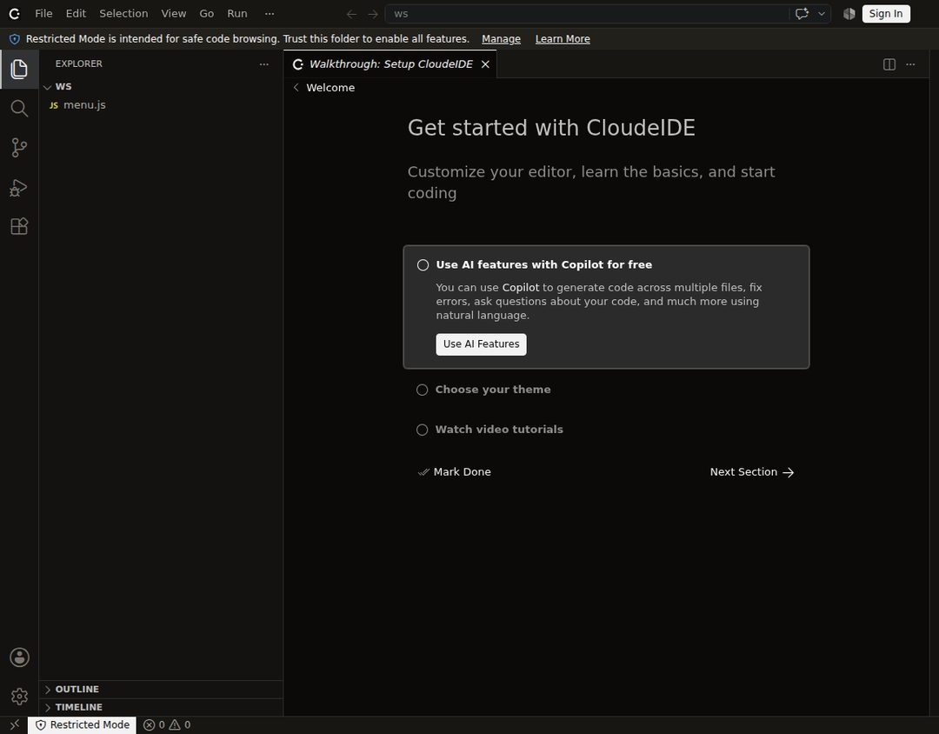Open the View menu

coord(174,13)
